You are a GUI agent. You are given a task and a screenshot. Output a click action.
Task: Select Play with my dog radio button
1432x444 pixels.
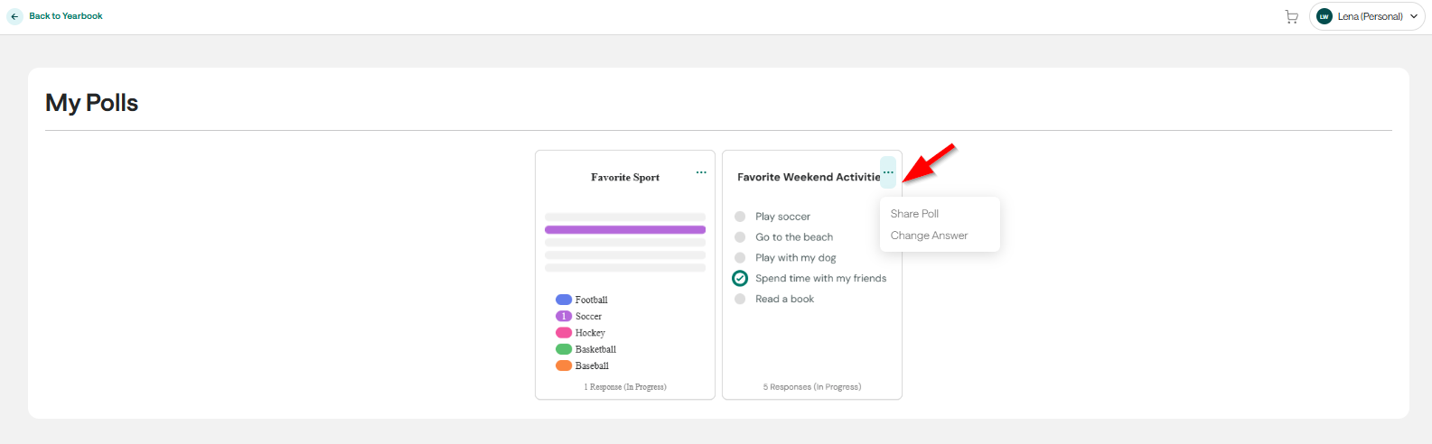click(x=740, y=258)
